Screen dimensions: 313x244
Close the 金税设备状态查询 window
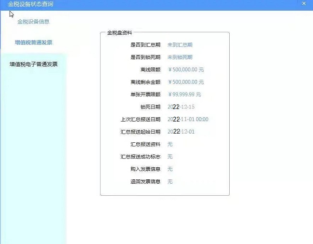click(x=303, y=4)
